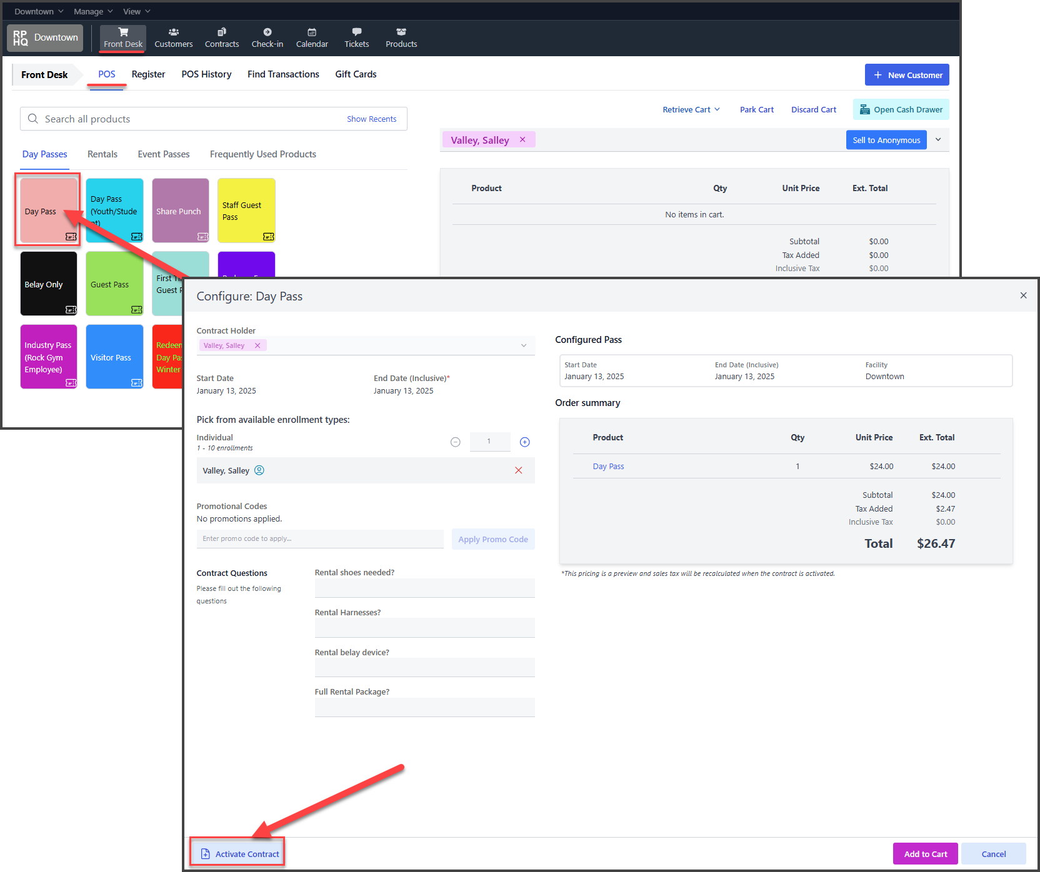
Task: Click the Add to Cart button
Action: (925, 854)
